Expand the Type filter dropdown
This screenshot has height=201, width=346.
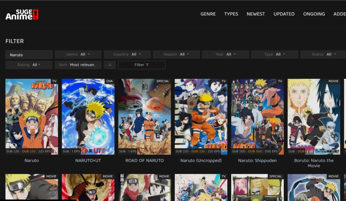(274, 54)
